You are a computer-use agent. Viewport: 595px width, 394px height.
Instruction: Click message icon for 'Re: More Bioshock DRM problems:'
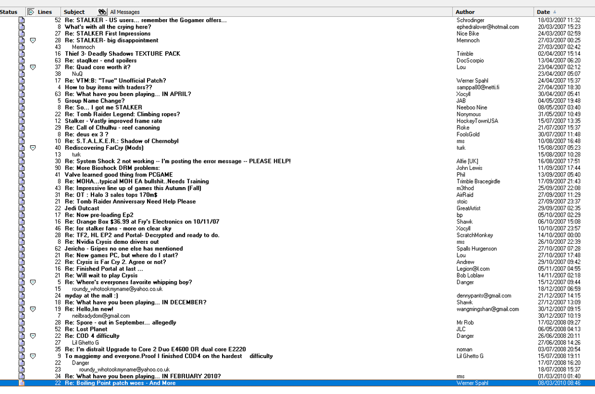point(21,168)
